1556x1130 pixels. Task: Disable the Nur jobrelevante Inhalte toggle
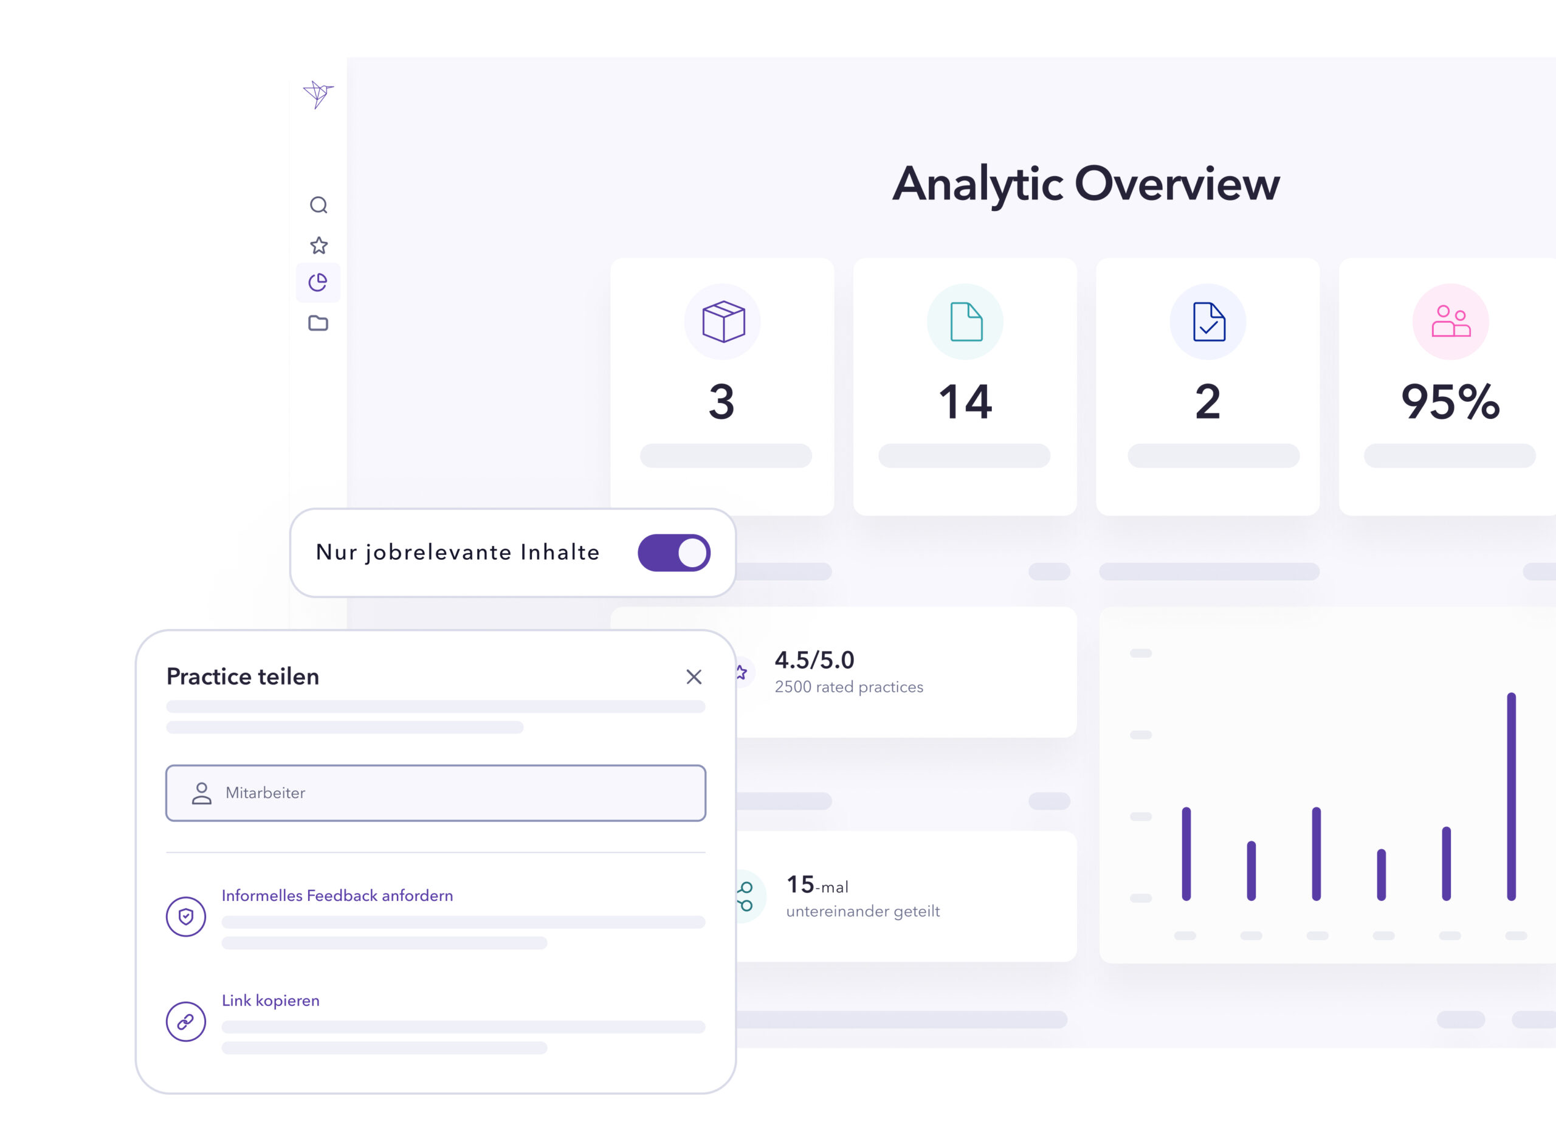[673, 553]
